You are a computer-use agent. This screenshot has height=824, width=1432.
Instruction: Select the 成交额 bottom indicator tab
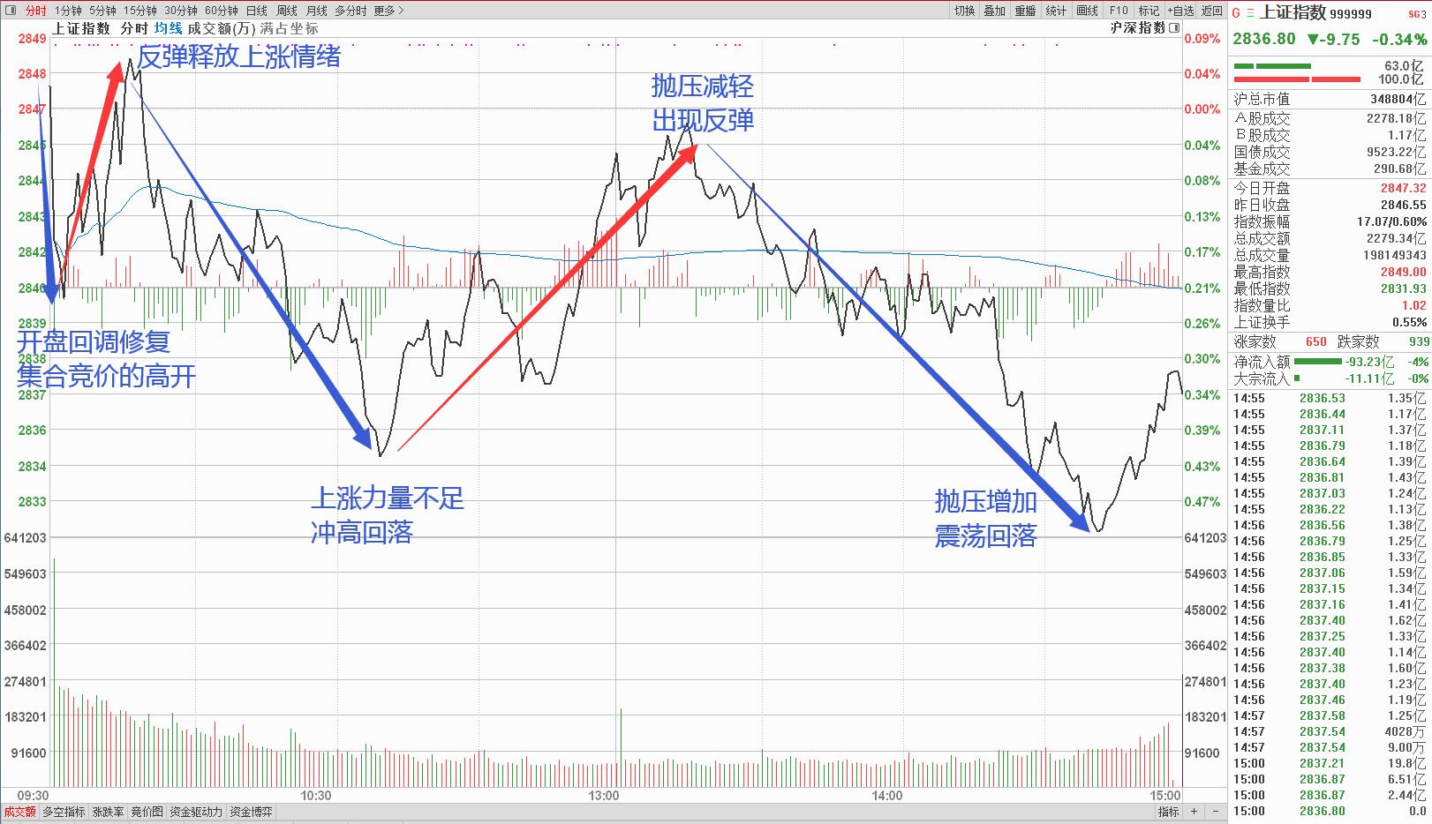point(19,812)
